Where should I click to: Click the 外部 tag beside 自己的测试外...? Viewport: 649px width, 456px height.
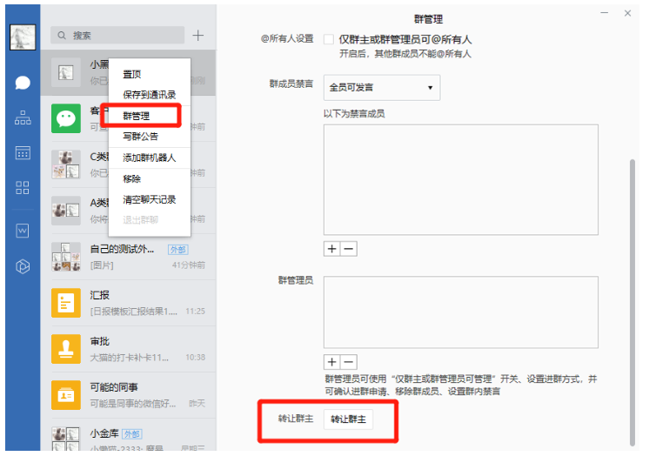[178, 250]
